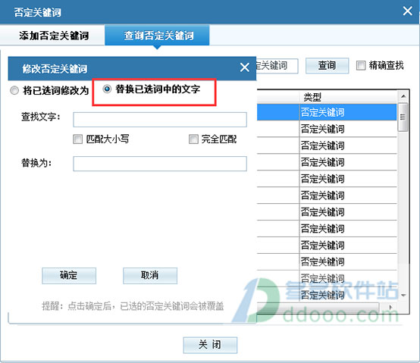Select 替换已选词中的文字 radio button
Viewport: 420px width, 363px height.
point(107,89)
